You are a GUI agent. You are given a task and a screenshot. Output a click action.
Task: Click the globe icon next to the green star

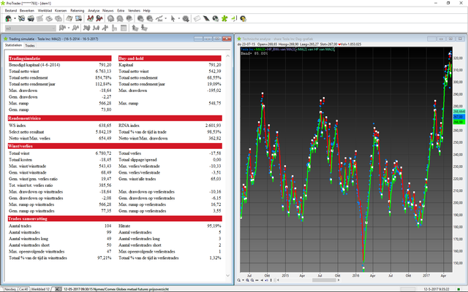pyautogui.click(x=216, y=19)
